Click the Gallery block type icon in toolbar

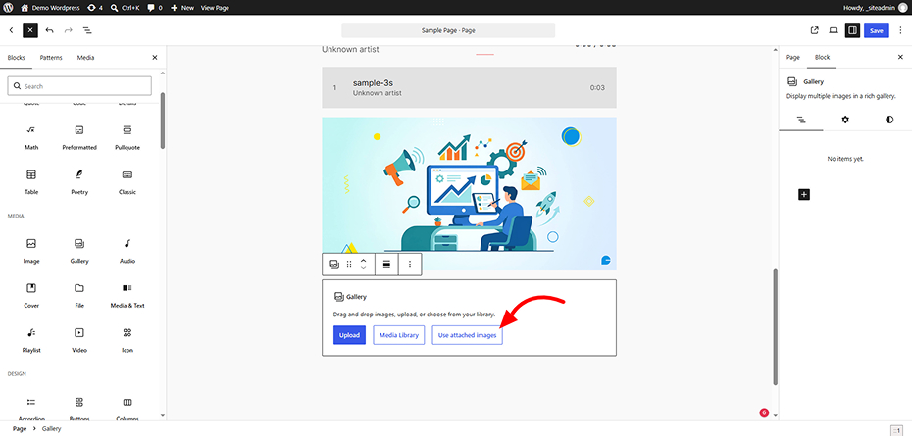coord(334,264)
